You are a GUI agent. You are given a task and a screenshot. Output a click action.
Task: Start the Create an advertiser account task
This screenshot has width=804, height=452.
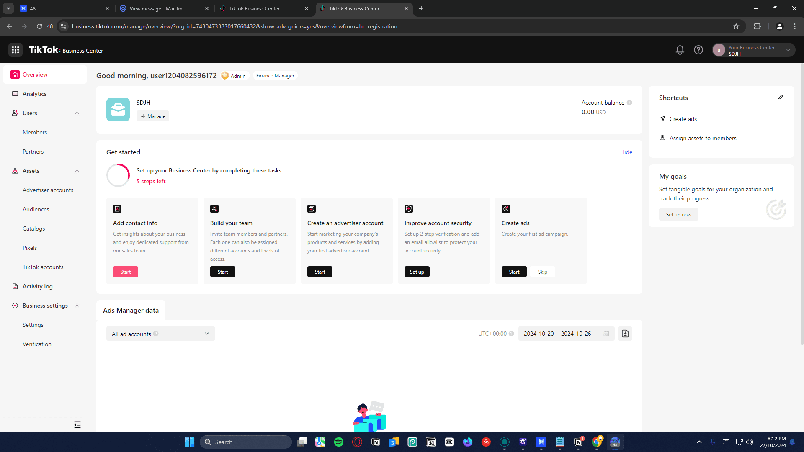point(320,272)
